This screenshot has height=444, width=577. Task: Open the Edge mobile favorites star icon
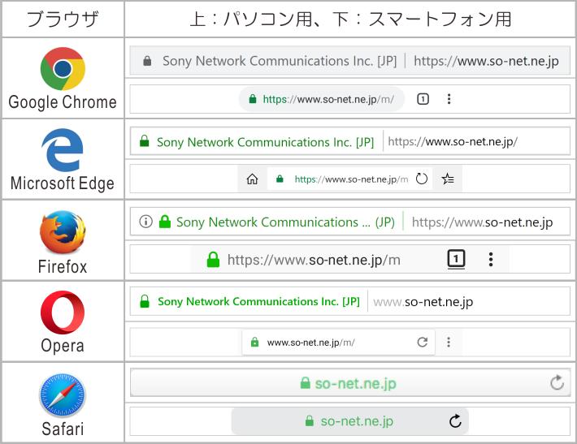448,179
